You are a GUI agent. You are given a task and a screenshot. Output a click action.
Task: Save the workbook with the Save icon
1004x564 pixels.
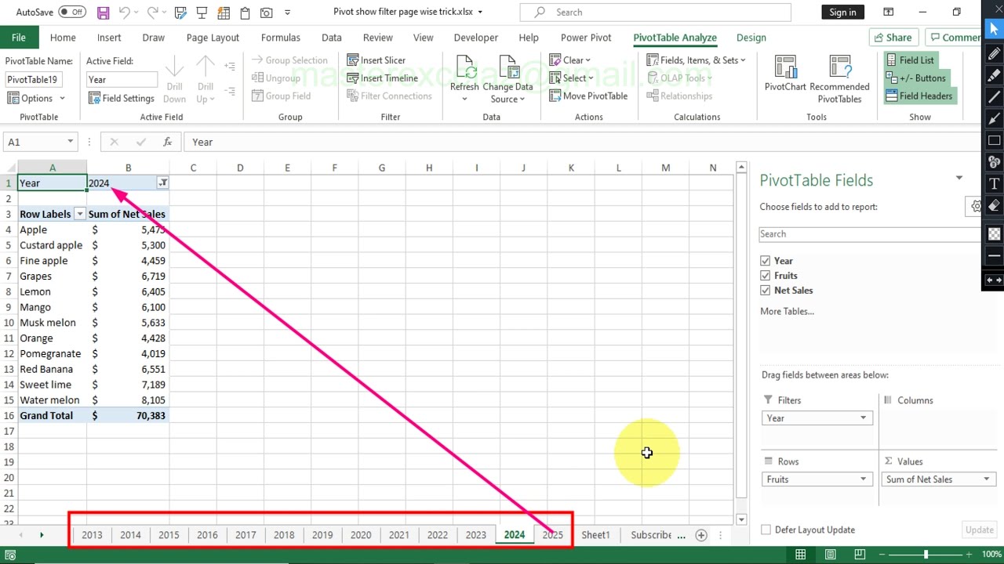(x=103, y=13)
